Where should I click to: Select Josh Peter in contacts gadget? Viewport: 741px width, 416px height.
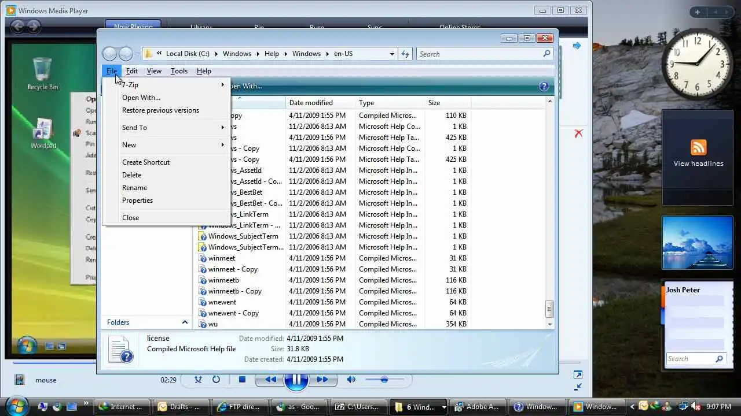[x=683, y=290]
